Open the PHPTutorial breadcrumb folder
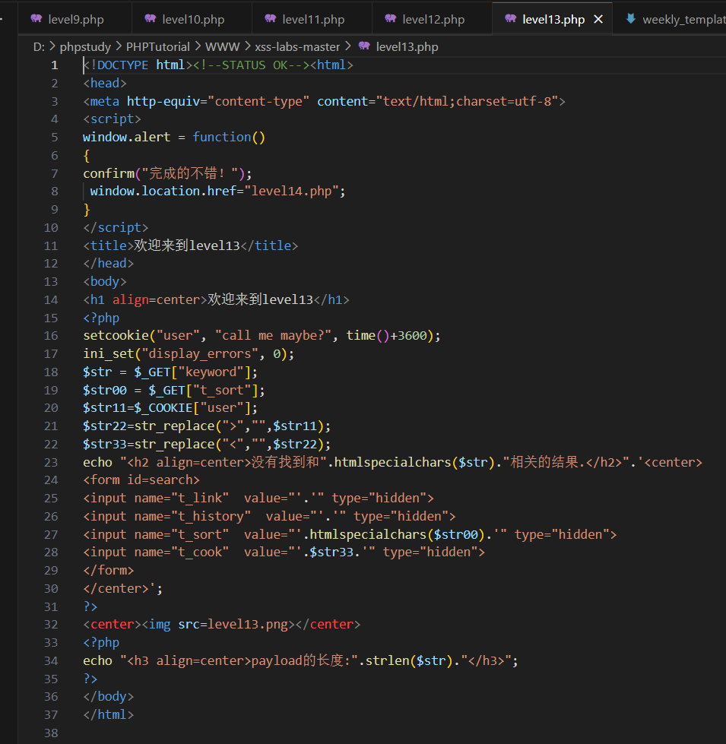726x744 pixels. click(x=157, y=47)
